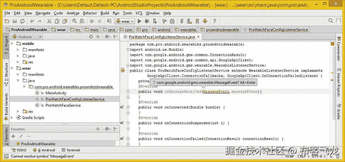Click the ProAndroidWearable breadcrumb
This screenshot has width=345, height=162.
(26, 30)
